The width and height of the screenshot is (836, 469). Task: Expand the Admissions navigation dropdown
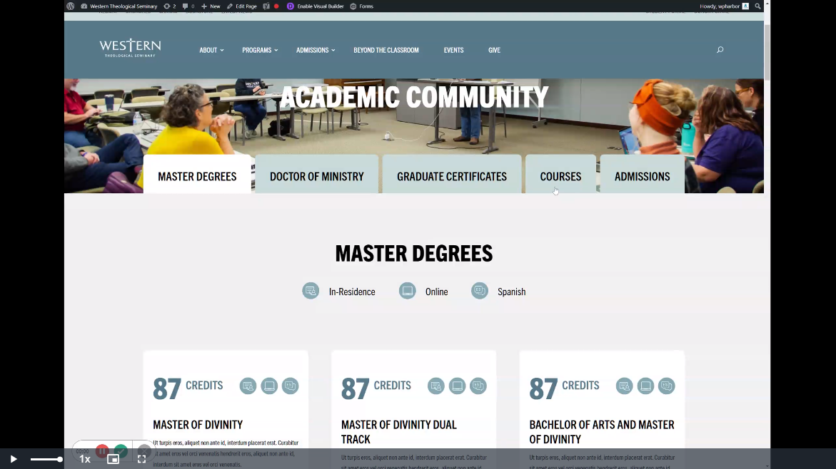pyautogui.click(x=316, y=51)
